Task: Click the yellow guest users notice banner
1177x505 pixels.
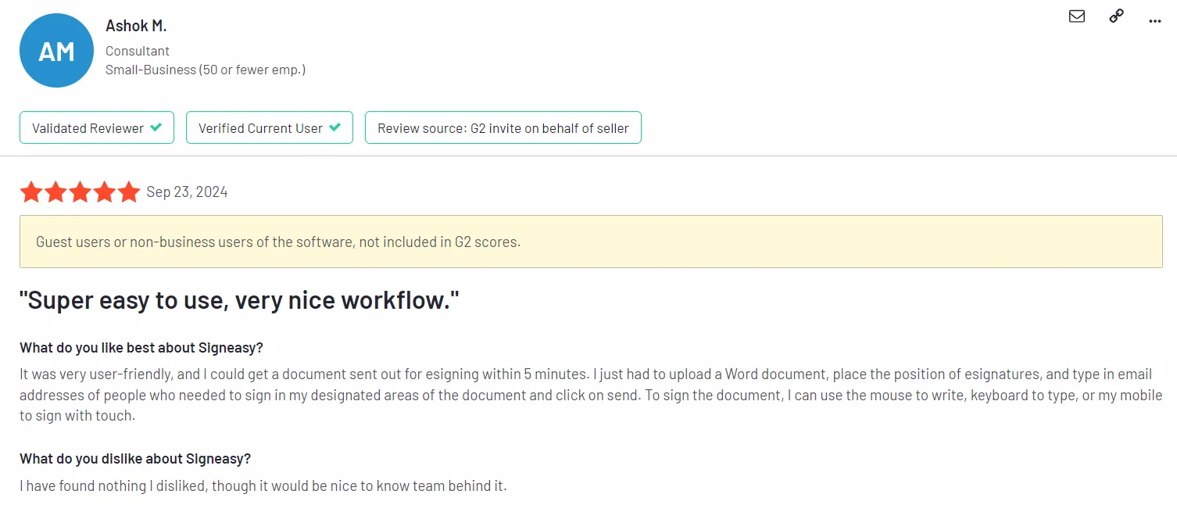Action: 591,242
